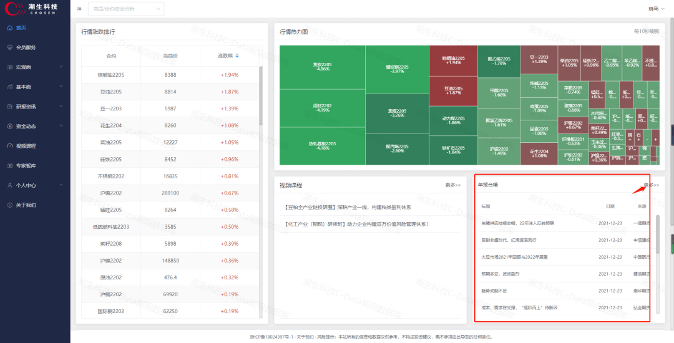Image resolution: width=674 pixels, height=343 pixels.
Task: Sort by the 涨跌幅 sort arrow icon
Action: (x=237, y=56)
